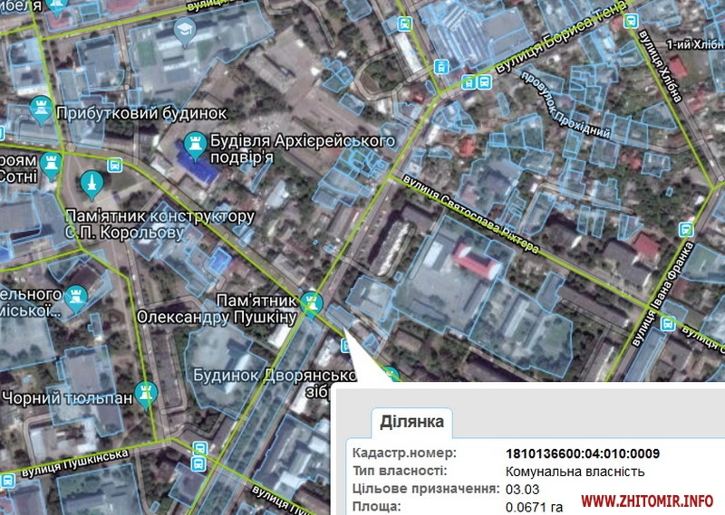The width and height of the screenshot is (725, 515).
Task: Select the bus stop icon near Корольов monument
Action: (x=115, y=166)
